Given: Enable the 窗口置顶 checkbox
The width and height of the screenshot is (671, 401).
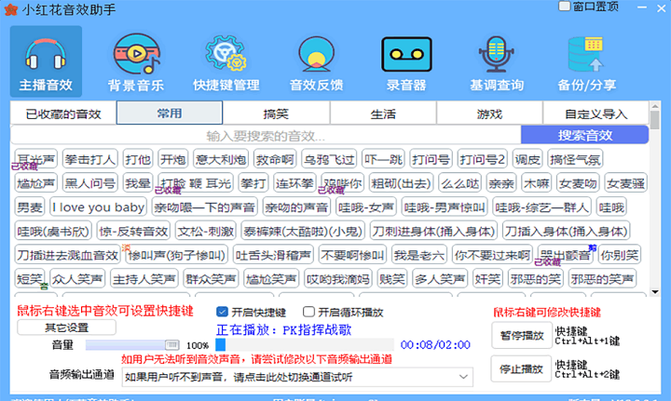Looking at the screenshot, I should coord(564,7).
